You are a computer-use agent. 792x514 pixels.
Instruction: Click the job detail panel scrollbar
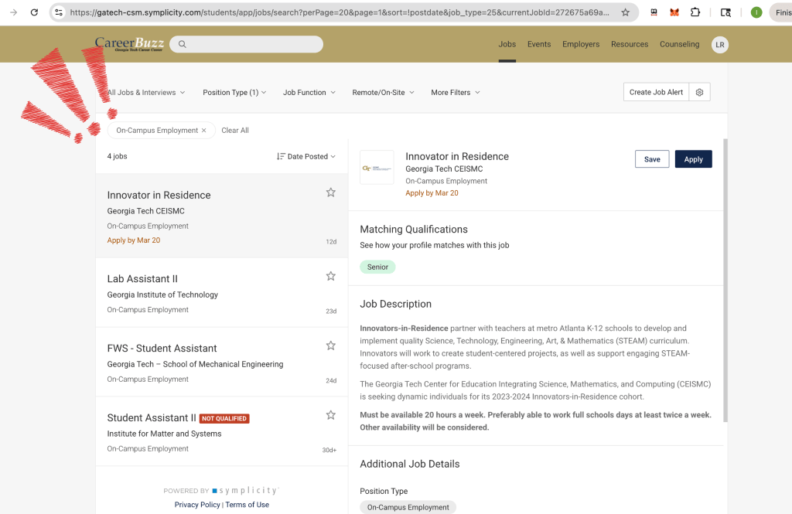pos(725,281)
